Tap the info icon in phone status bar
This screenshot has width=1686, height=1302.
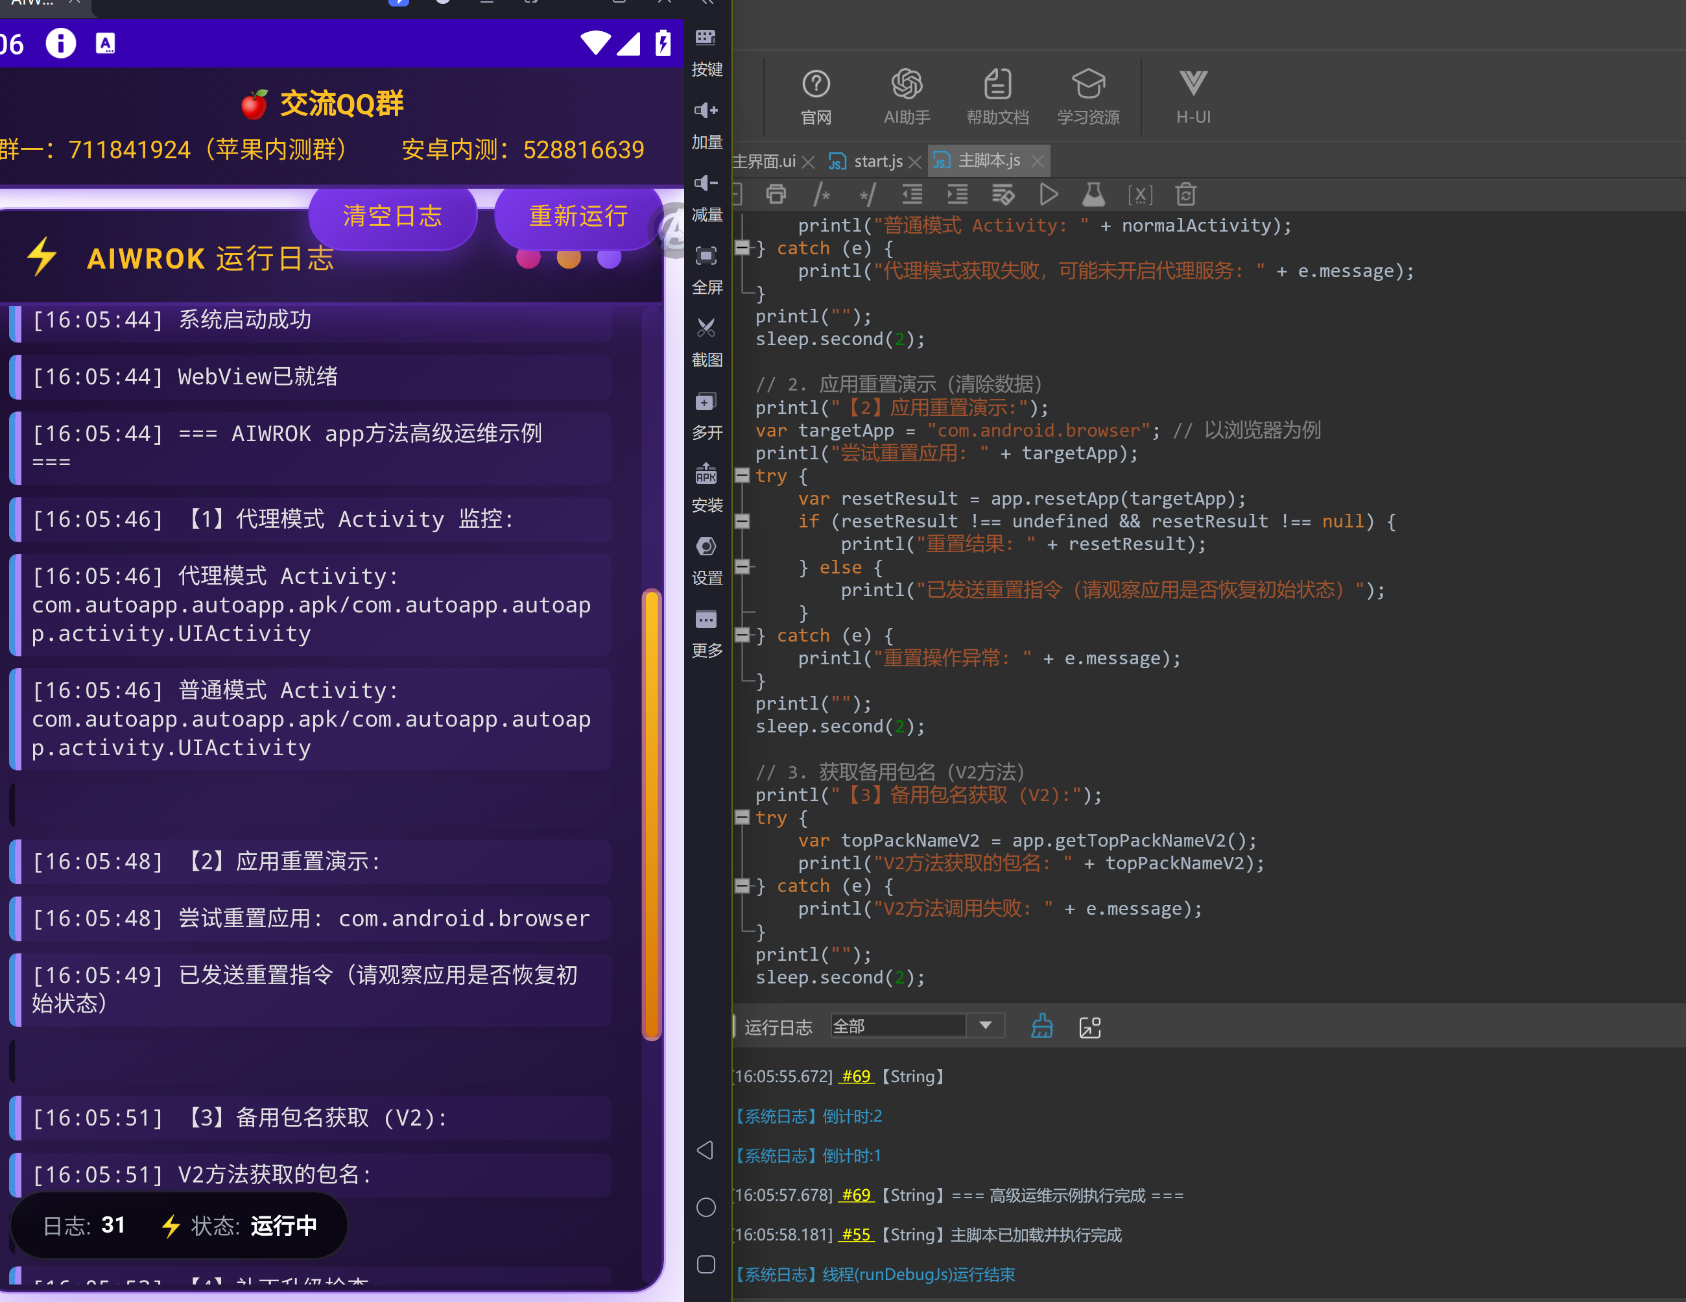coord(60,43)
